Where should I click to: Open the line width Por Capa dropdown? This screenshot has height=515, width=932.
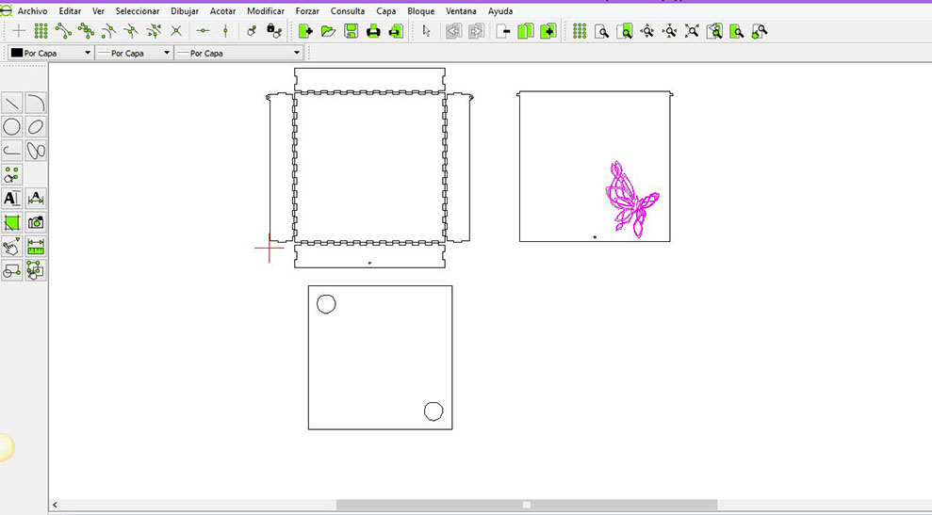tap(135, 53)
